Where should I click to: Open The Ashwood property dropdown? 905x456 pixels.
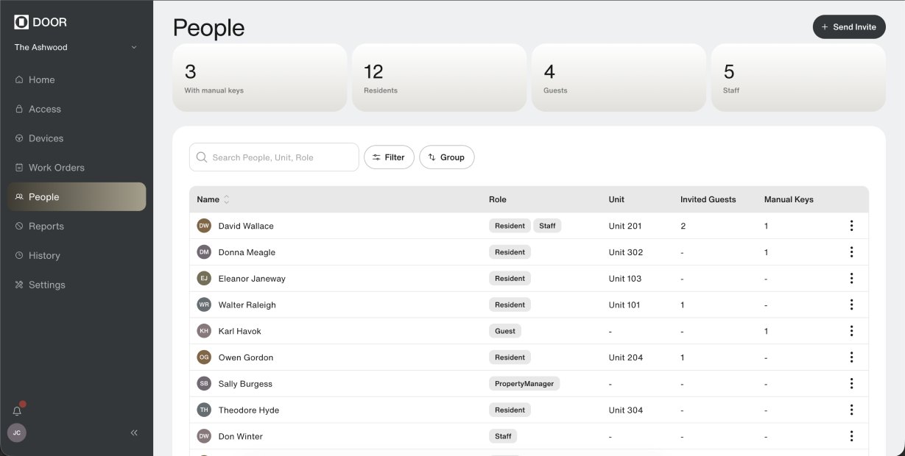pyautogui.click(x=77, y=47)
